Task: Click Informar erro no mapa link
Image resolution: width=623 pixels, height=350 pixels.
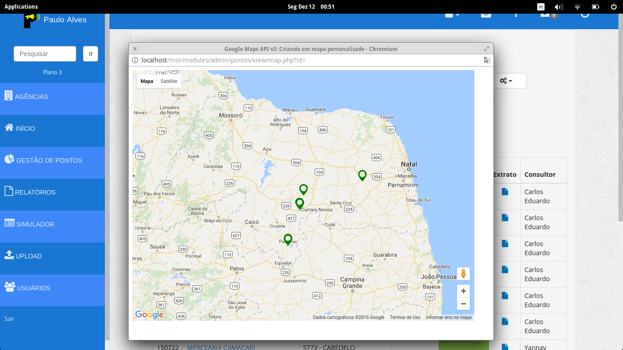Action: coord(449,317)
